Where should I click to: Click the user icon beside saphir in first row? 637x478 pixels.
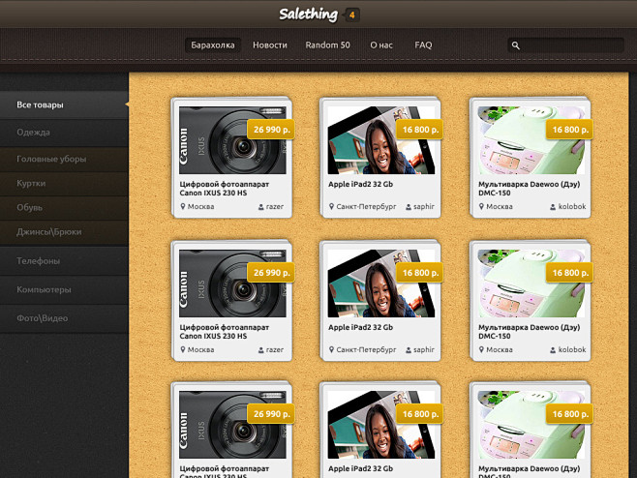(x=409, y=207)
